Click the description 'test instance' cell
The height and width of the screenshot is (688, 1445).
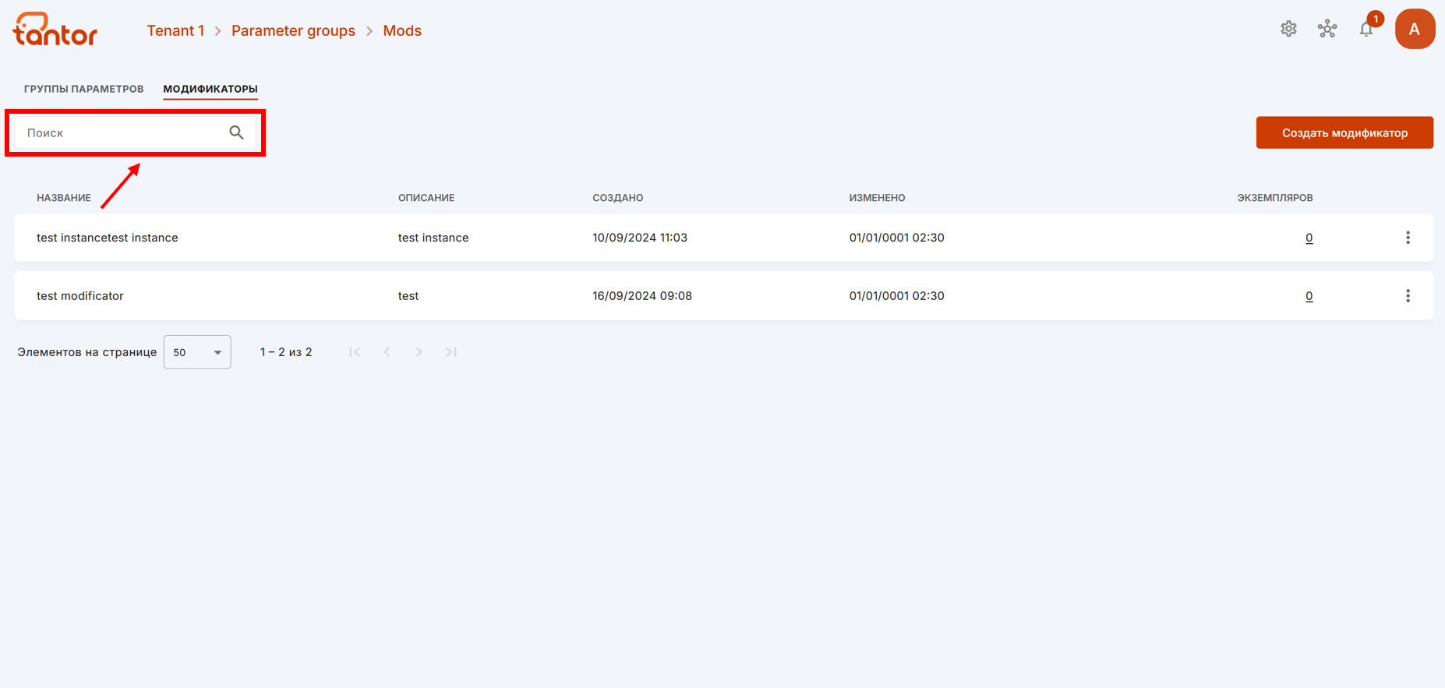[x=433, y=238]
